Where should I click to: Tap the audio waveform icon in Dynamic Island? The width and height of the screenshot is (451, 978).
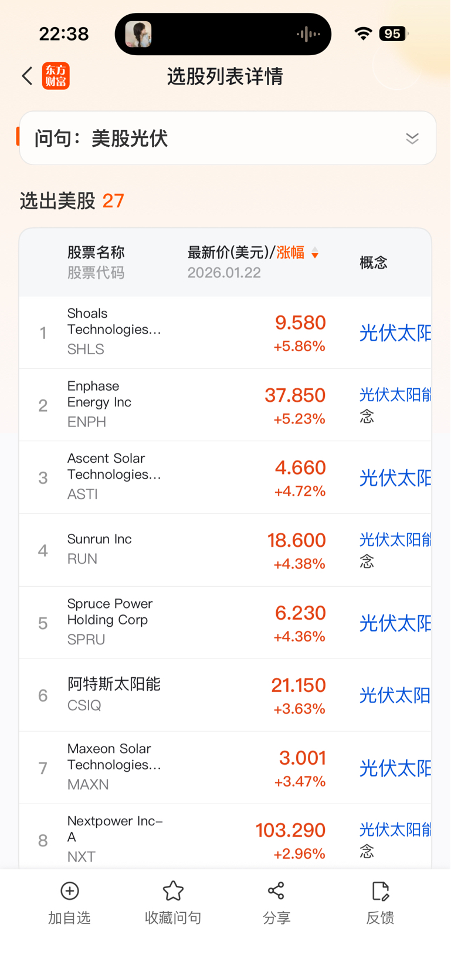pos(308,34)
